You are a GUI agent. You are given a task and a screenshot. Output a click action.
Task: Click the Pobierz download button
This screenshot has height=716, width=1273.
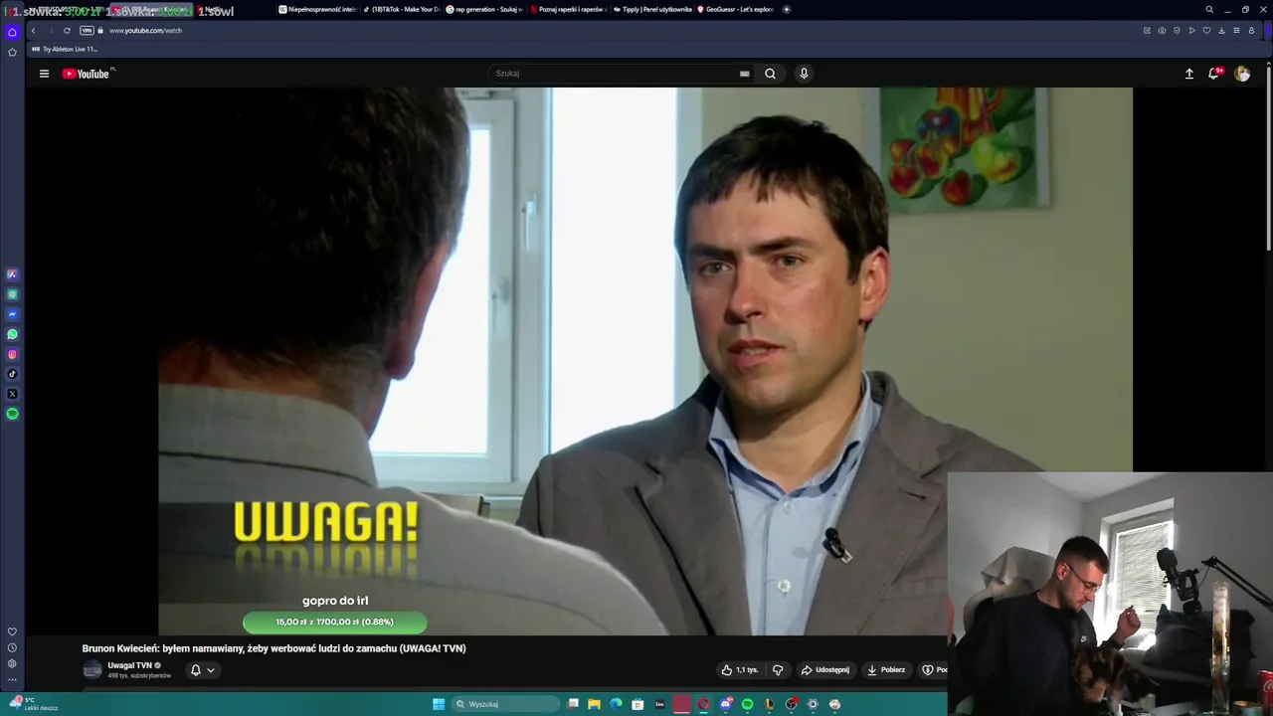[x=886, y=670]
